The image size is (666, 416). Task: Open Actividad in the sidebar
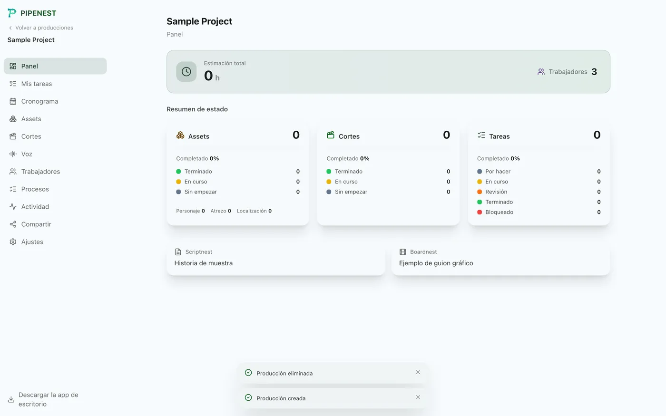coord(55,207)
